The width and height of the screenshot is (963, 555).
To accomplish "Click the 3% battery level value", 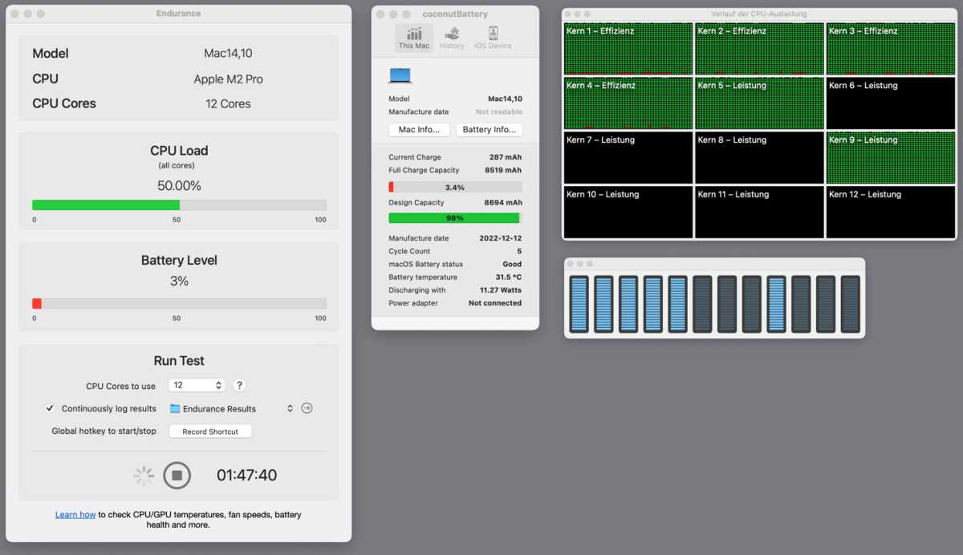I will 179,282.
